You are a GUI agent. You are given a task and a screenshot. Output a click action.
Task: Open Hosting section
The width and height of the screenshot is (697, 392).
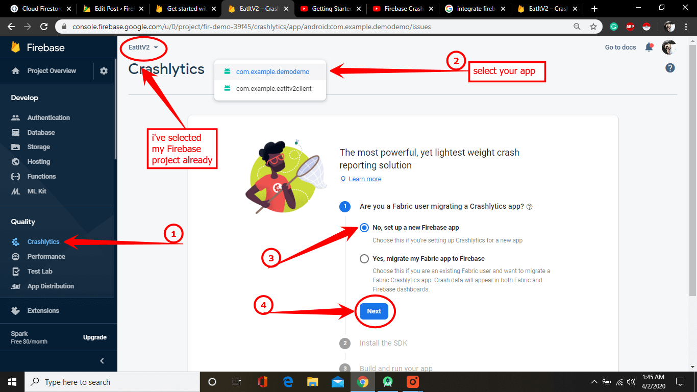[x=39, y=162]
